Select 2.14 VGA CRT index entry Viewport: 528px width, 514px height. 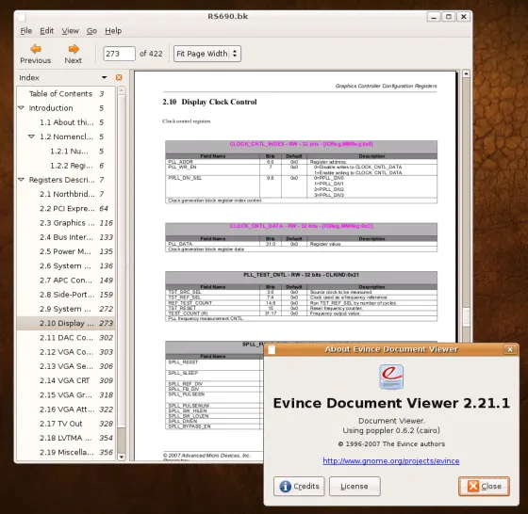coord(66,380)
